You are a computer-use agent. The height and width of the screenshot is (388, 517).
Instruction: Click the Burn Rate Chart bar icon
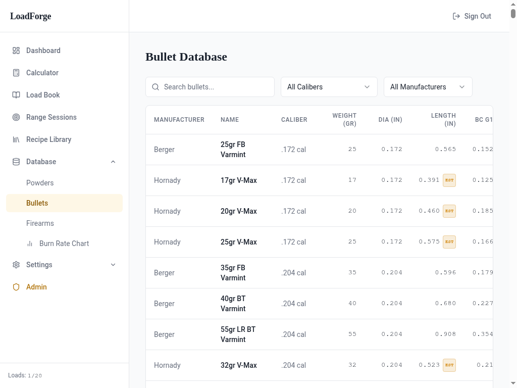click(x=30, y=244)
